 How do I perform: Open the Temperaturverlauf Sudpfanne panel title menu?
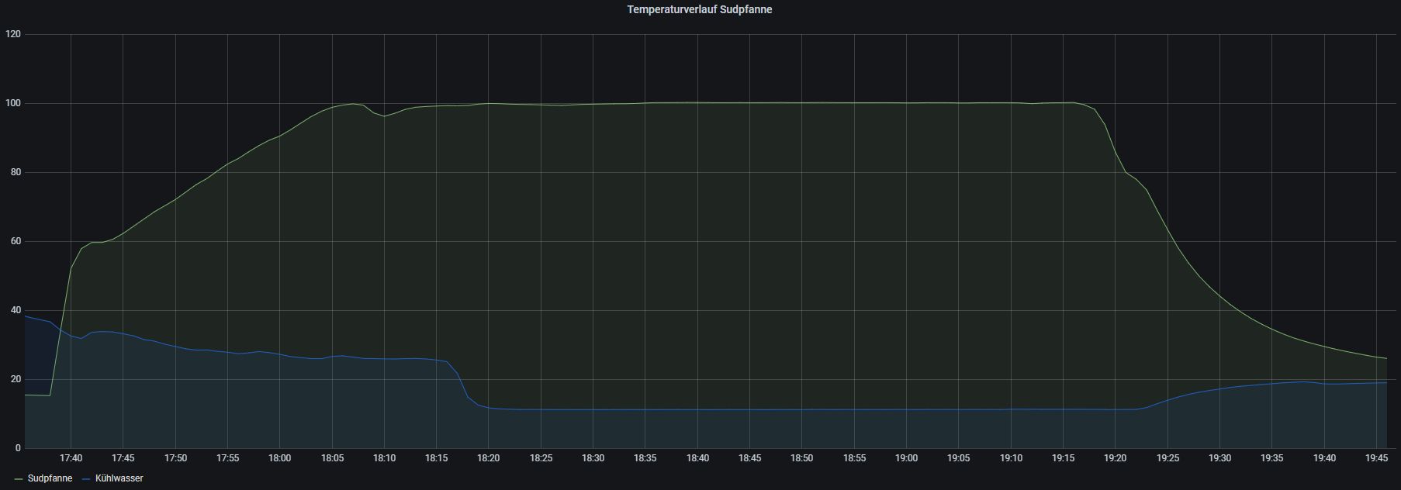[x=699, y=10]
